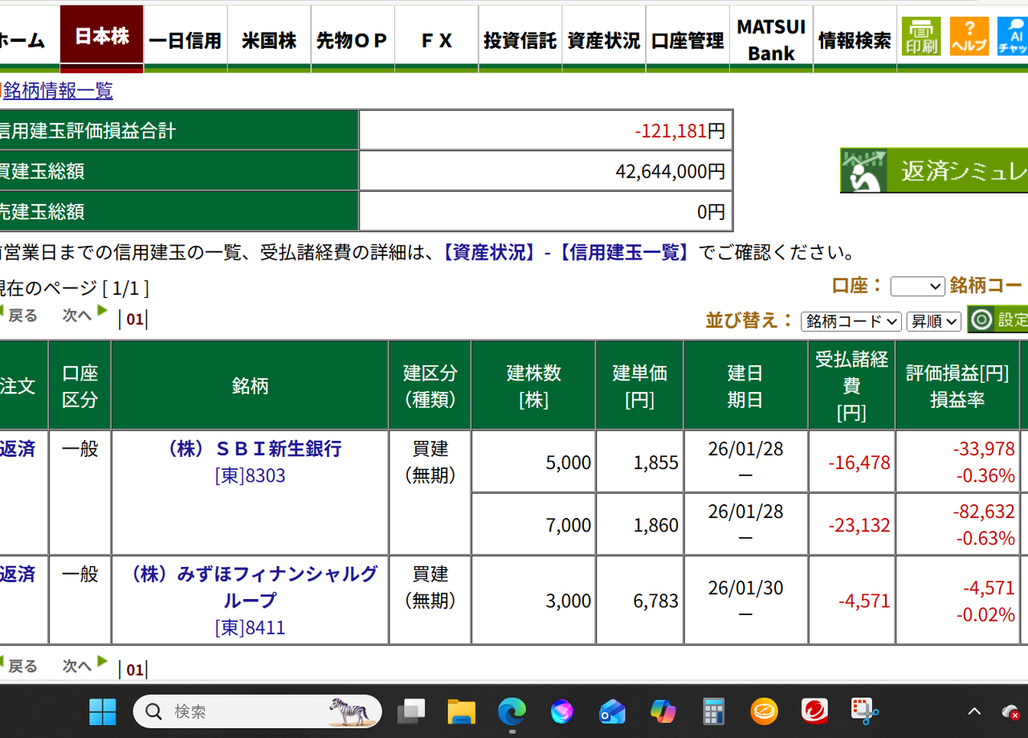Open Copilot from the taskbar
Screen dimensions: 1028x738
pos(663,711)
